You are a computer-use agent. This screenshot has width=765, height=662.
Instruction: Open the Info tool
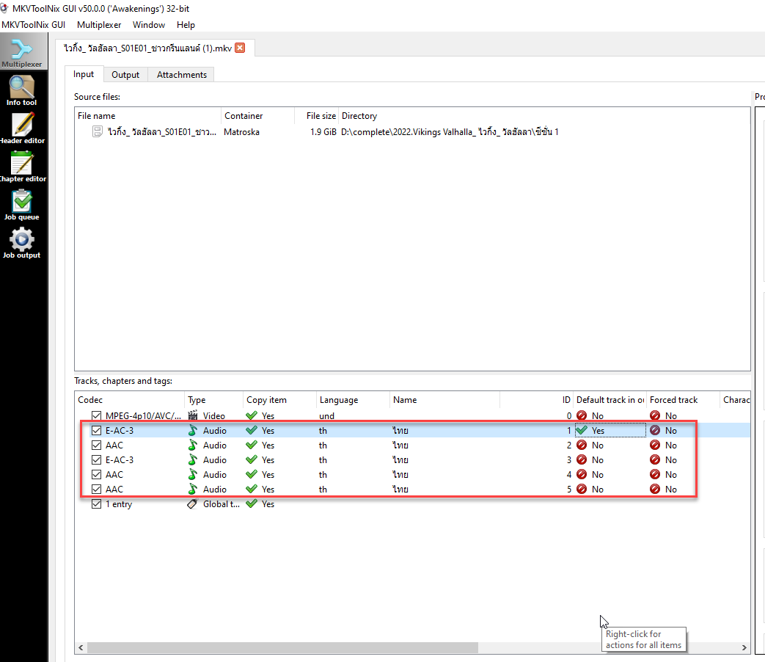pyautogui.click(x=22, y=91)
